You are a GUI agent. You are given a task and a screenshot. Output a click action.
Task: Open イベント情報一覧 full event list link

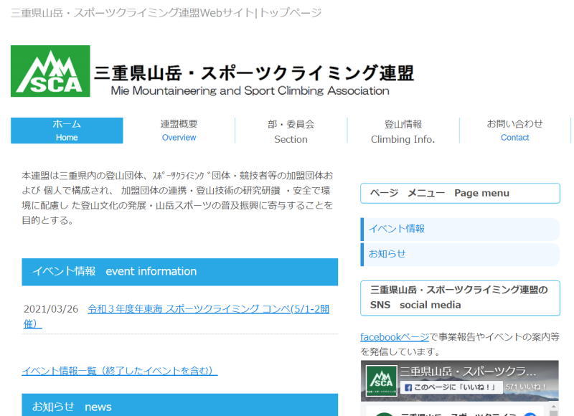click(119, 371)
